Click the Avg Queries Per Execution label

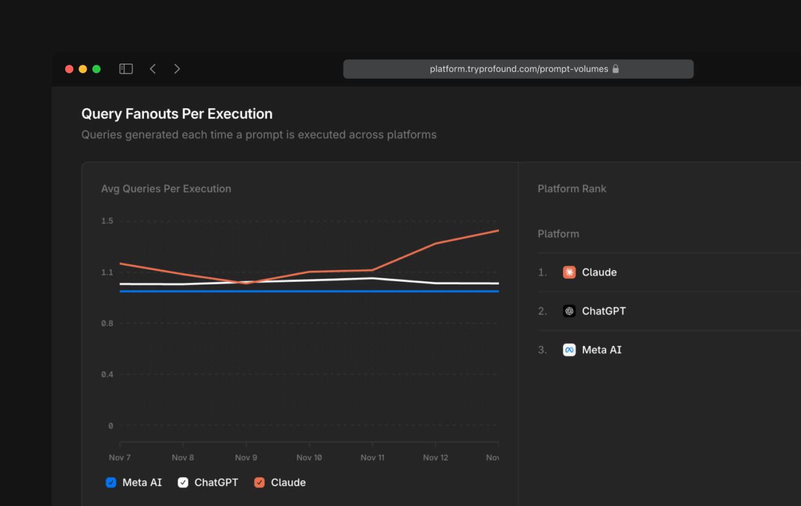[166, 188]
